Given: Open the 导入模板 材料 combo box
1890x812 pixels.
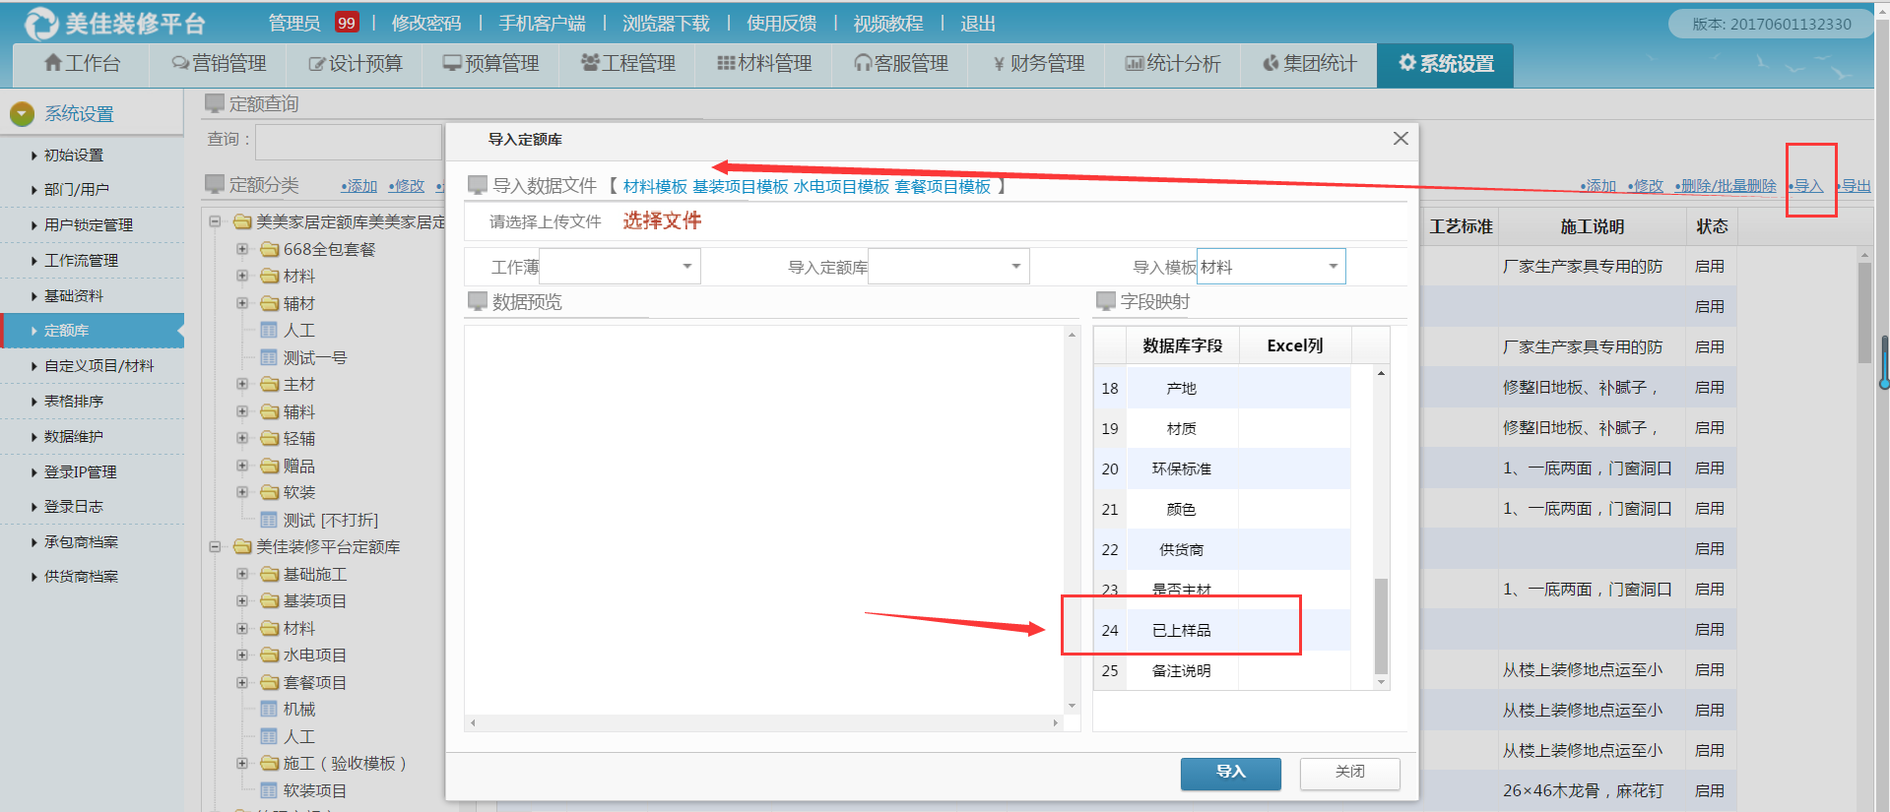Looking at the screenshot, I should point(1333,267).
